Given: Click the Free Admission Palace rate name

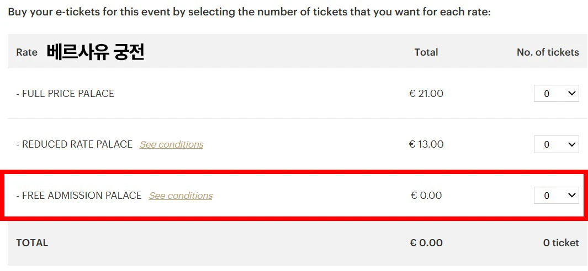Looking at the screenshot, I should point(79,196).
